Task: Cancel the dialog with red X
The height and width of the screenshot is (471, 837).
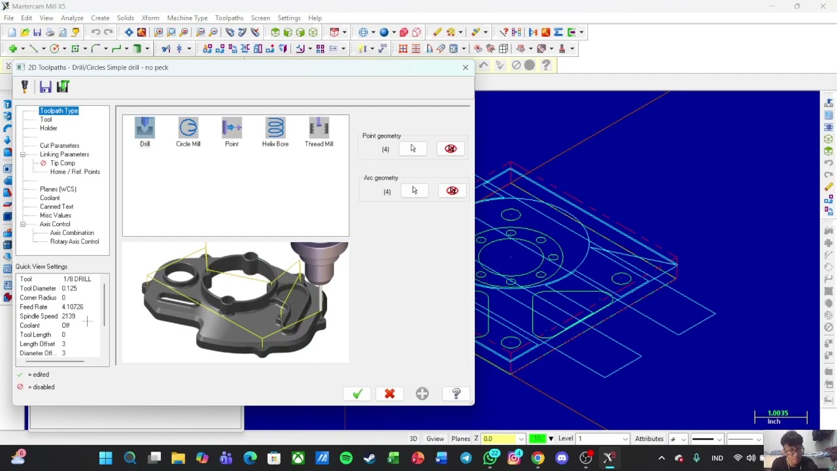Action: click(x=390, y=394)
